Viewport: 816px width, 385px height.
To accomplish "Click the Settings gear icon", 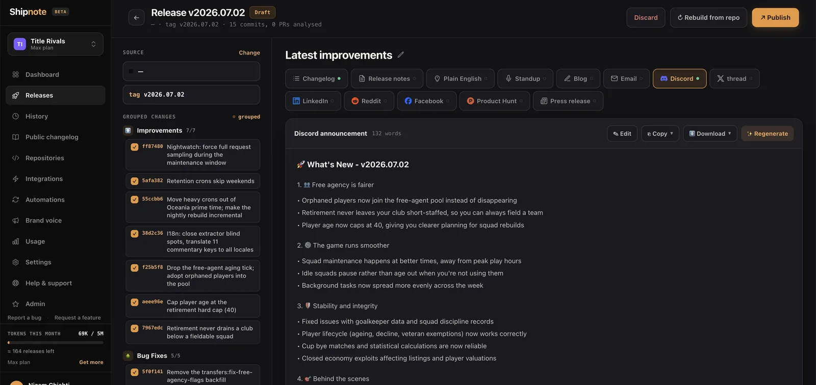I will tap(15, 262).
